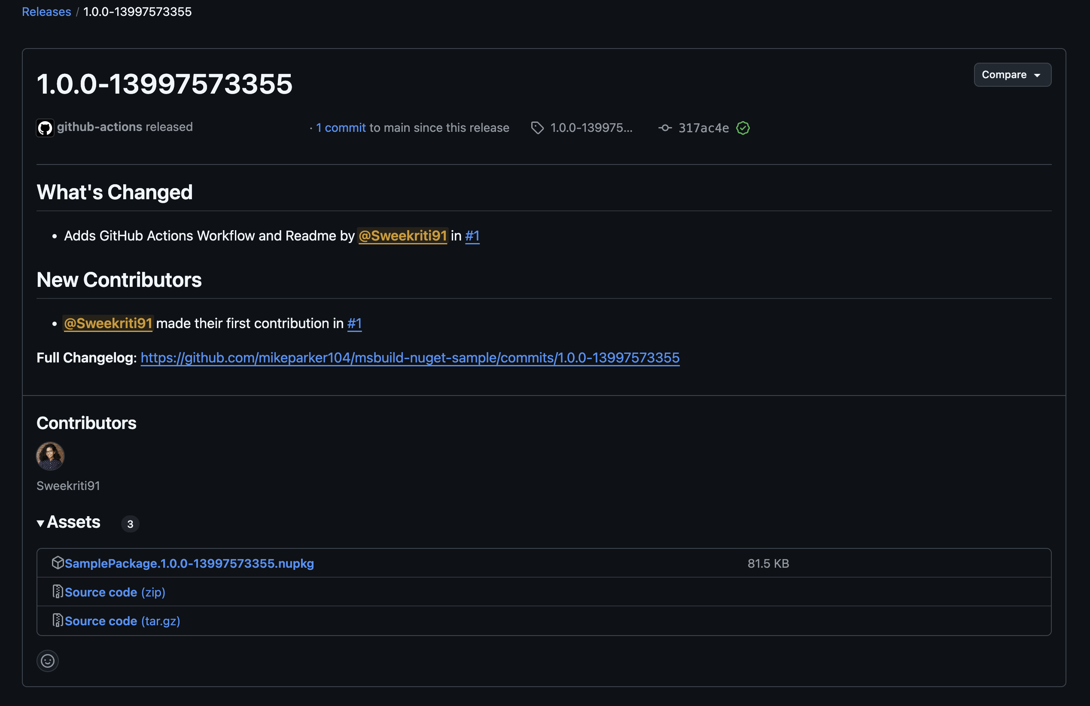Add a reaction with the smiley button

click(48, 660)
